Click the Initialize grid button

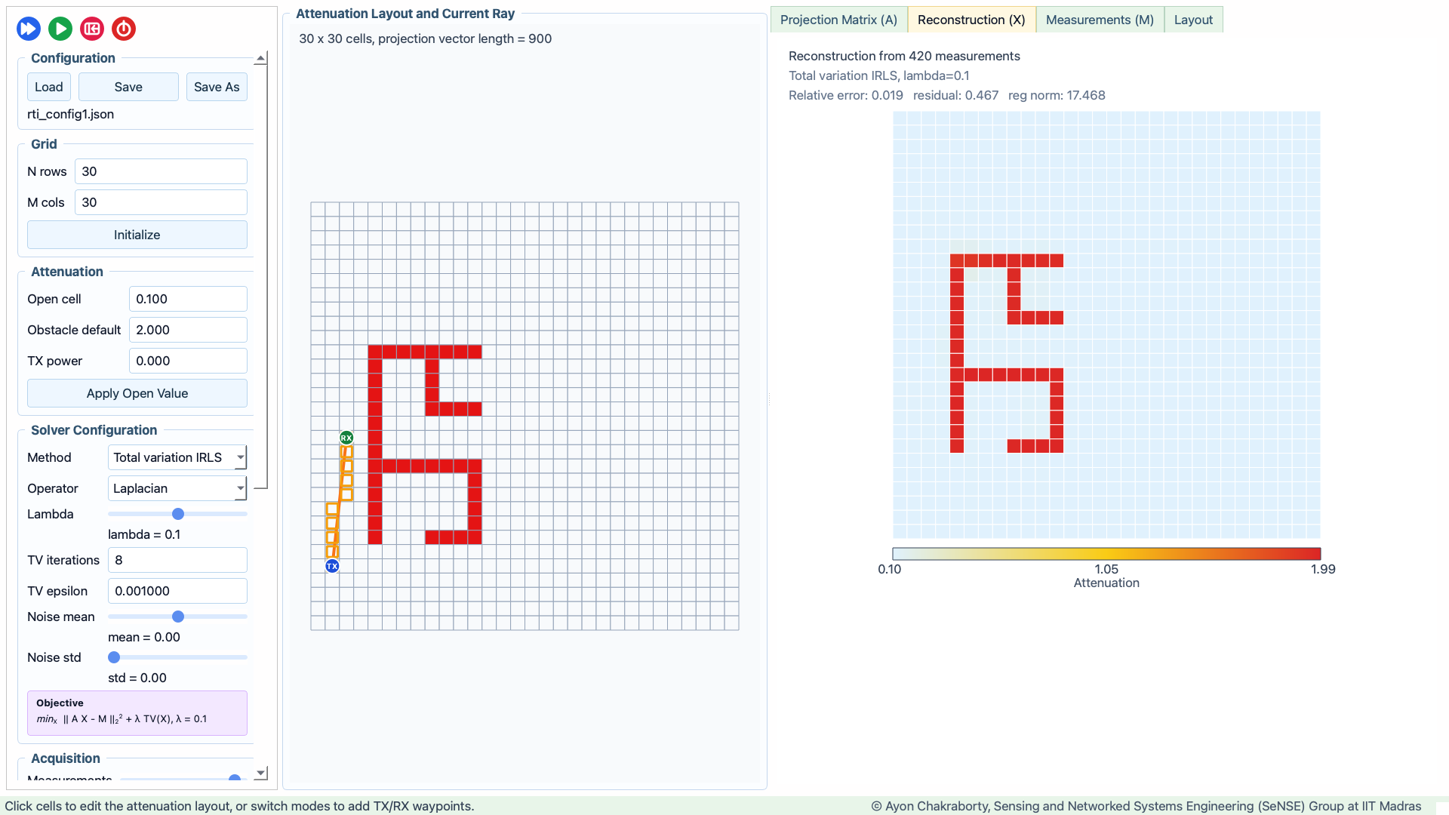pos(137,235)
